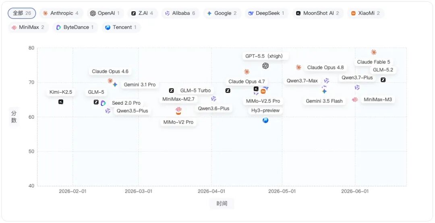Image resolution: width=435 pixels, height=223 pixels.
Task: Click the Claude Opus 4.8 starburst marker
Action: pos(298,67)
